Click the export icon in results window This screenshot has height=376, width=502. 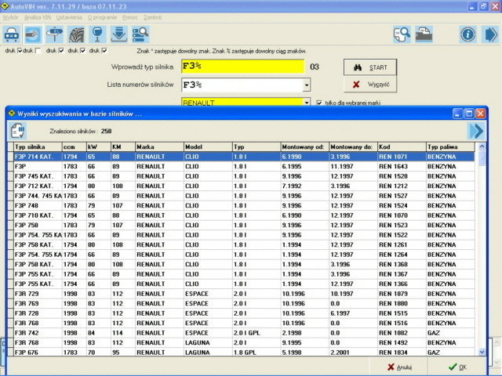tap(17, 130)
